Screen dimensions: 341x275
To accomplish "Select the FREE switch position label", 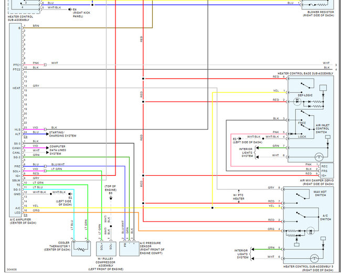I will pyautogui.click(x=302, y=123).
